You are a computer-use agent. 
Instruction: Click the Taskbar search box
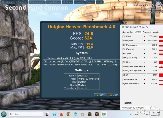pos(26,114)
